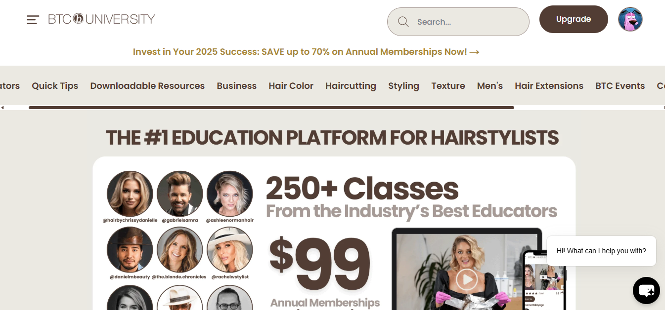Viewport: 665px width, 310px height.
Task: Go to the Hair Color category
Action: coord(291,86)
